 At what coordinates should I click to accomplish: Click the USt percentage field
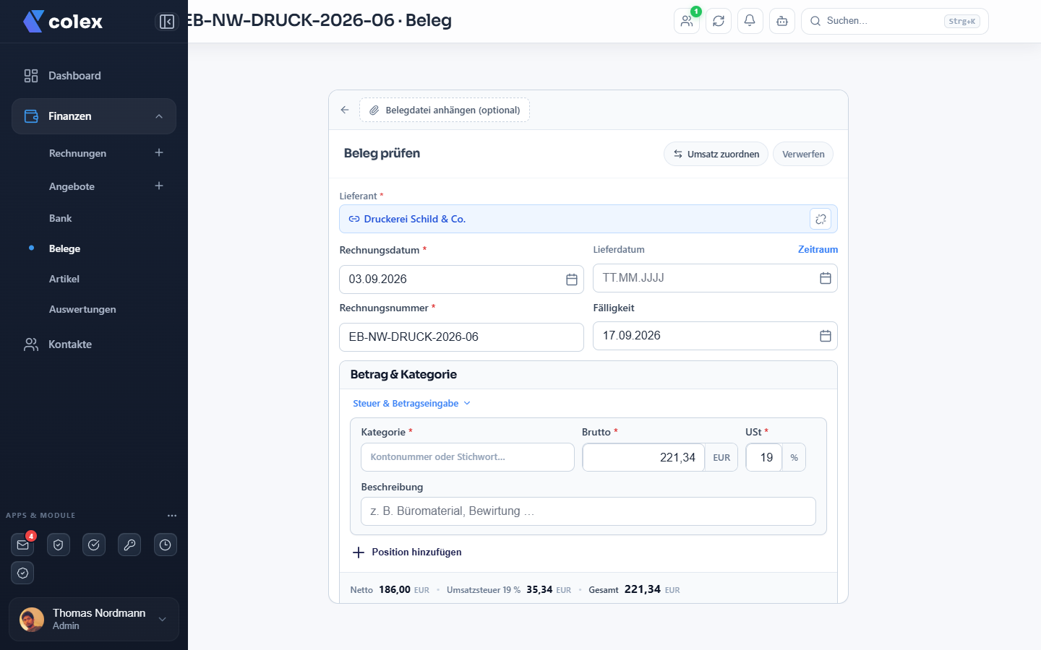764,457
